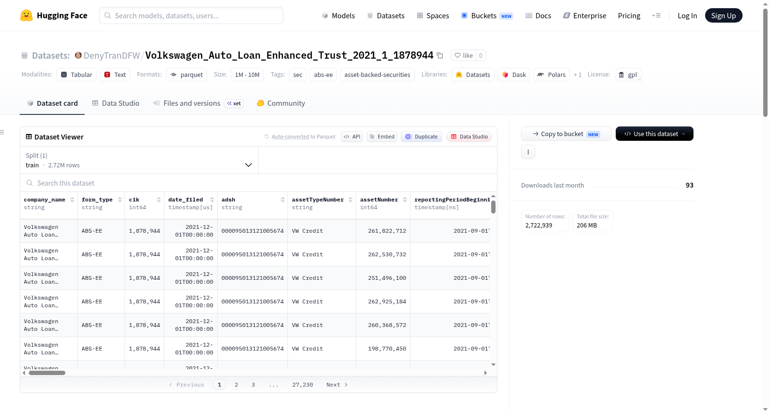Screen dimensions: 769x414
Task: Copy dataset name with the copy icon
Action: [x=440, y=55]
